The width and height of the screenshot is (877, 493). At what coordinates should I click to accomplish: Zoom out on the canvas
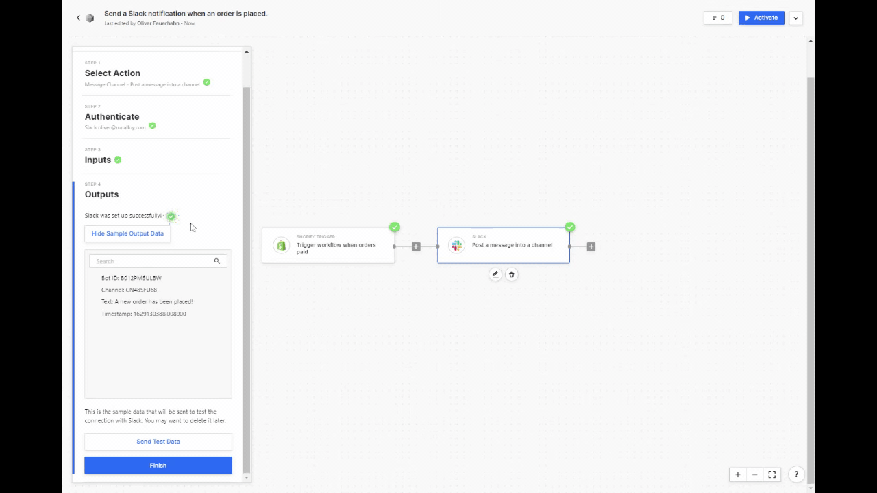click(x=755, y=475)
